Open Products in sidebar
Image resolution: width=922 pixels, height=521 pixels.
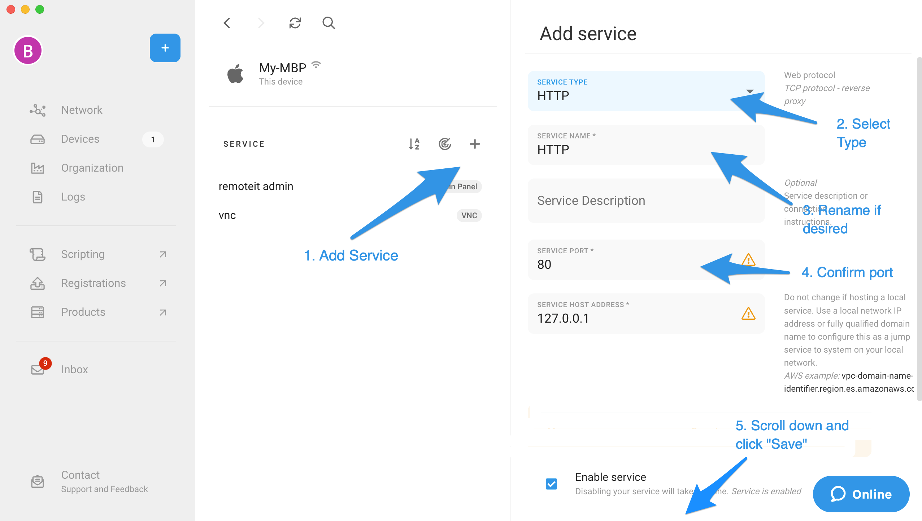tap(83, 312)
